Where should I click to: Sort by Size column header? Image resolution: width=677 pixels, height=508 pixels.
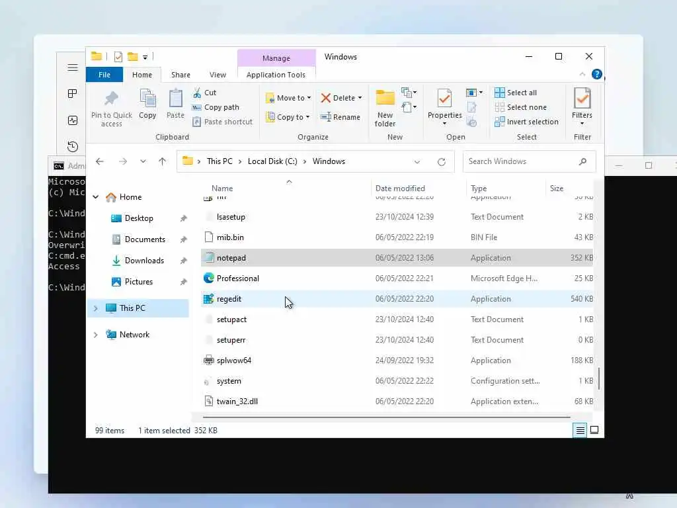pos(557,189)
